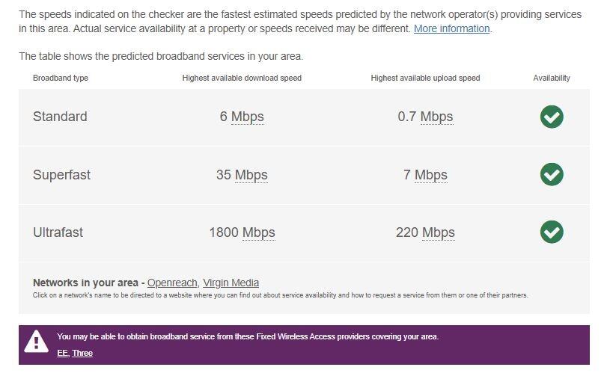
Task: Click Mbps abbreviation in Ultrafast upload speed
Action: 438,232
